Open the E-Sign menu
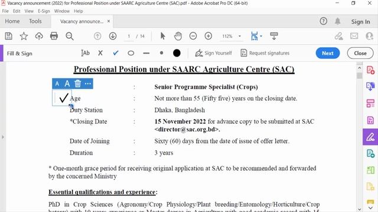378x212 pixels. (44, 11)
